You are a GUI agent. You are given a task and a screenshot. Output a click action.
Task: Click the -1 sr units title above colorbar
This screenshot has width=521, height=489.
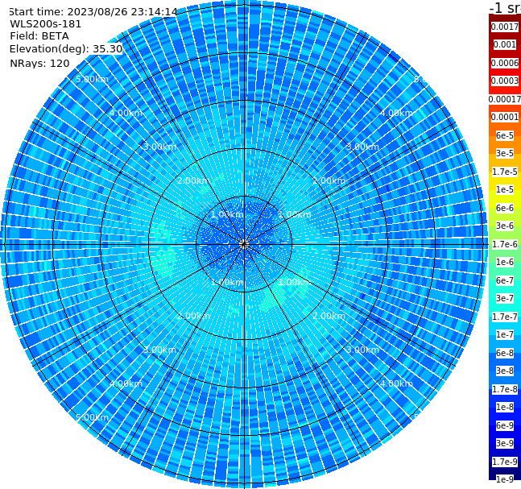[505, 8]
